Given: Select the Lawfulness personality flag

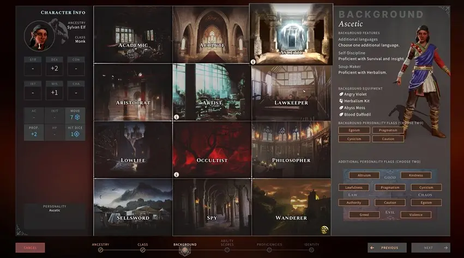Looking at the screenshot, I should (353, 187).
